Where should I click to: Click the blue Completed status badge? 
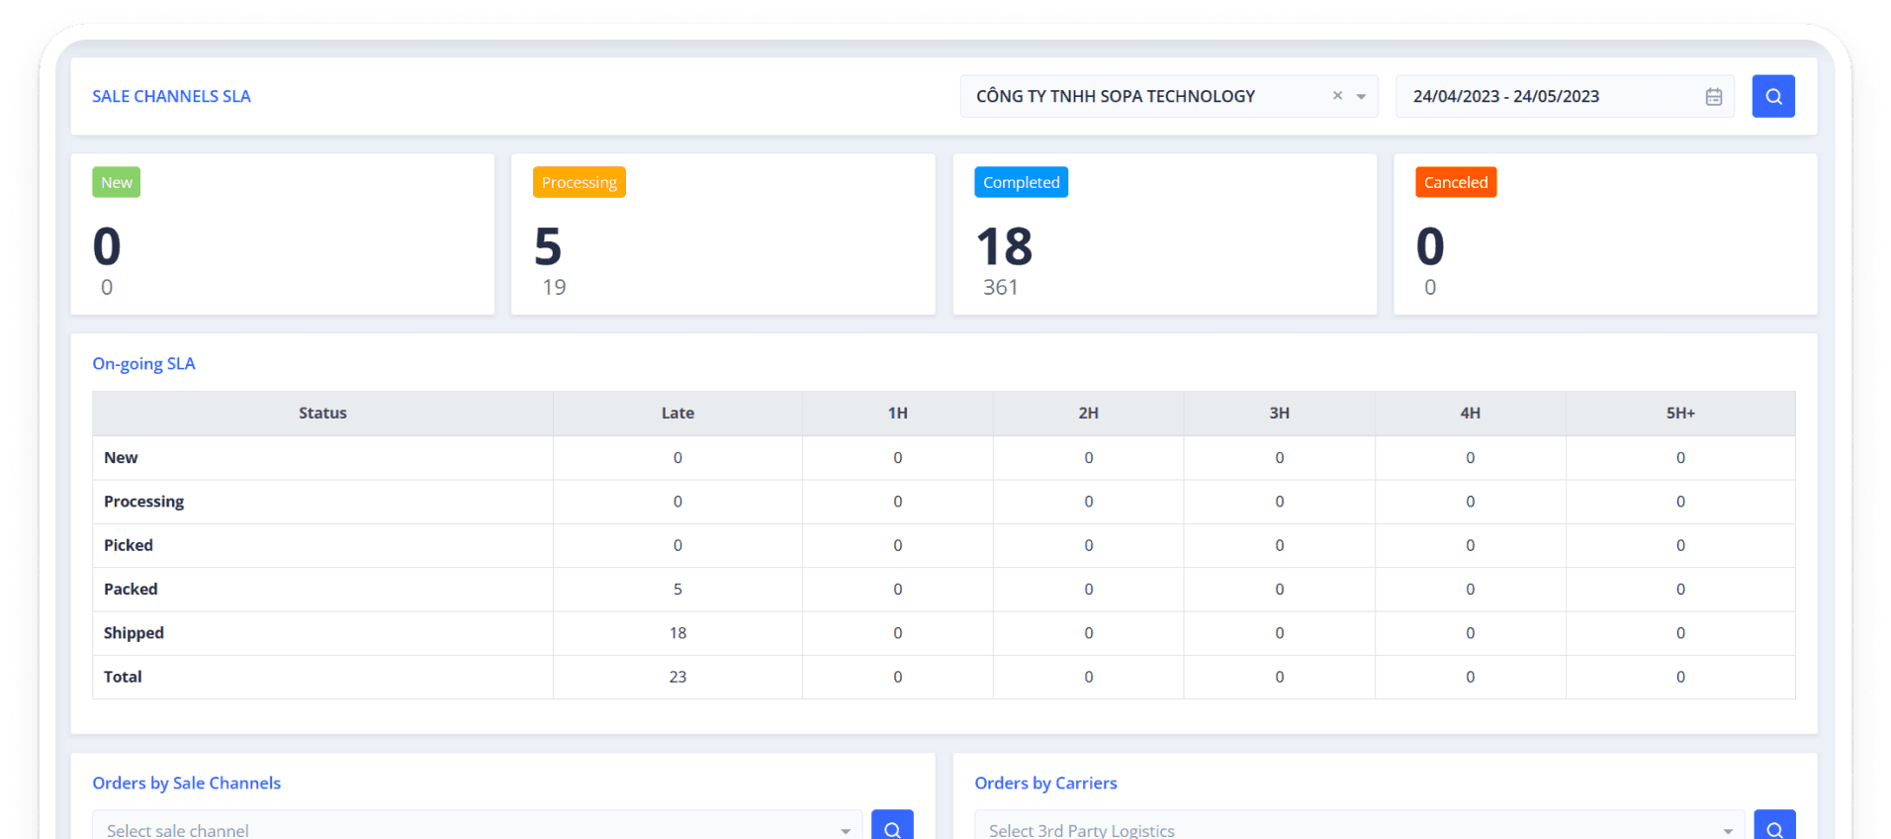click(1022, 182)
